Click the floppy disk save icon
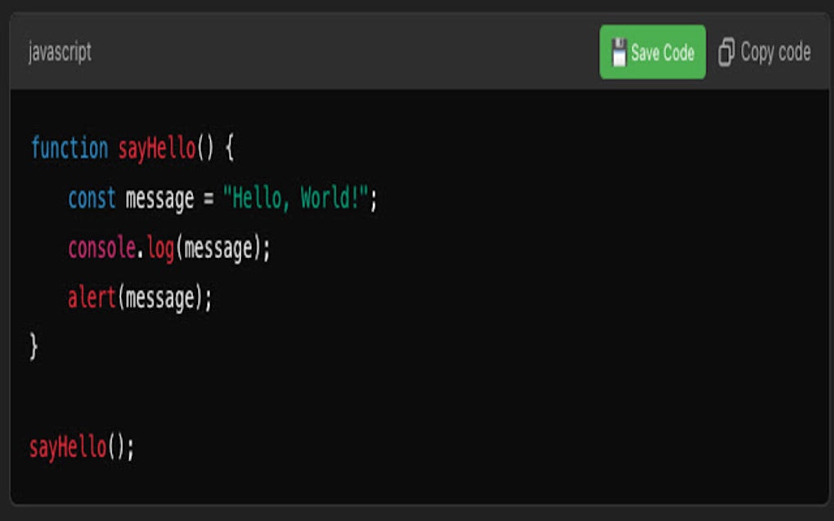 point(619,52)
